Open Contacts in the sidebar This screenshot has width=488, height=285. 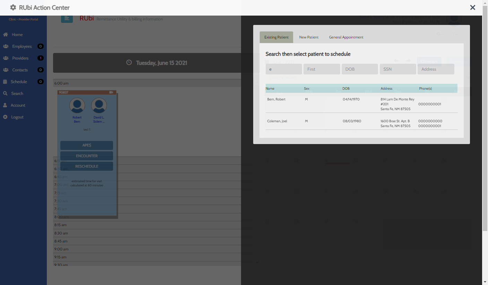[20, 70]
